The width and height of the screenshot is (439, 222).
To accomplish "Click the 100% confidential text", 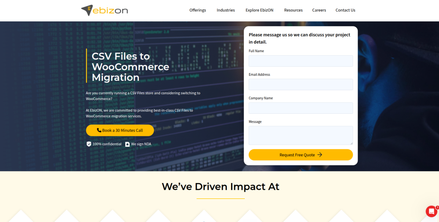I will tap(107, 144).
